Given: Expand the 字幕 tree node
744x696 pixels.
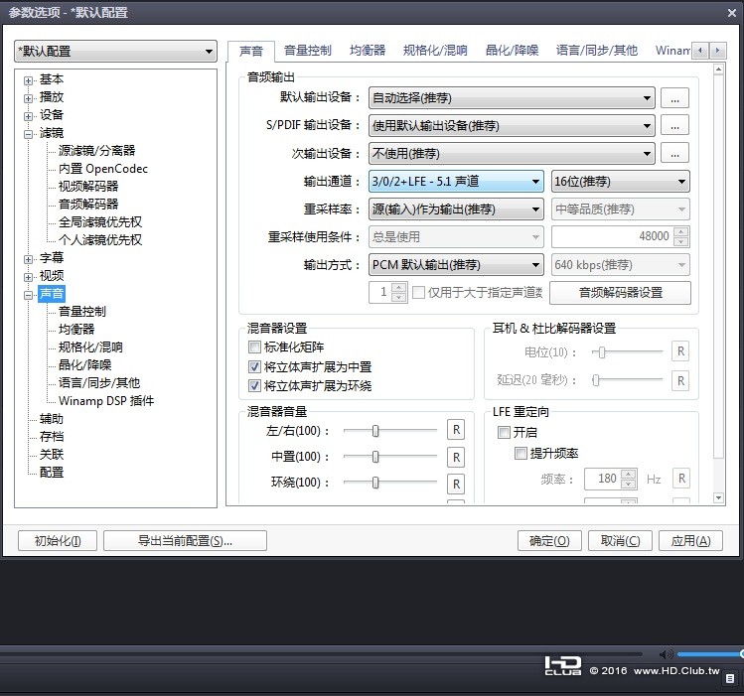Looking at the screenshot, I should click(29, 259).
